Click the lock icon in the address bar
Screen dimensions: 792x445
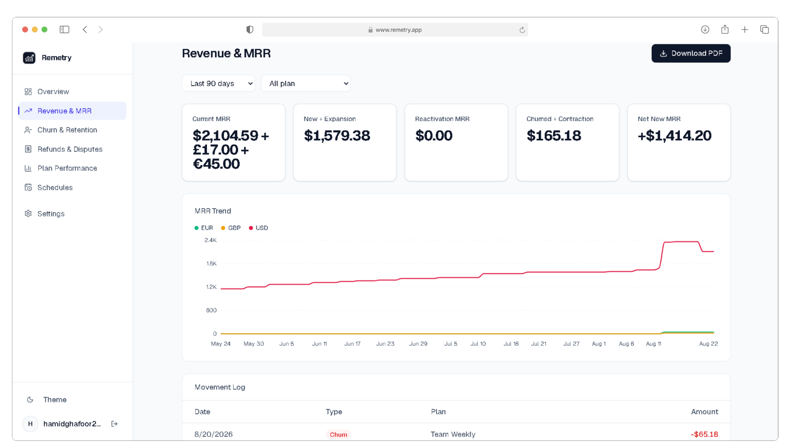[370, 30]
